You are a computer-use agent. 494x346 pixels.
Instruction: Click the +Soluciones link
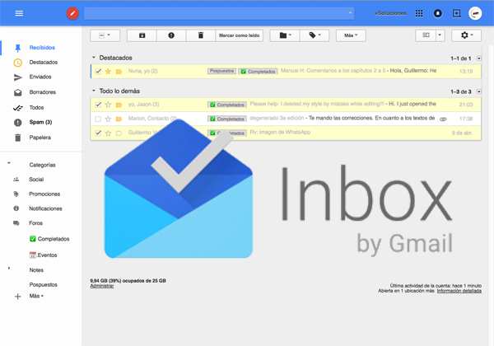point(390,13)
